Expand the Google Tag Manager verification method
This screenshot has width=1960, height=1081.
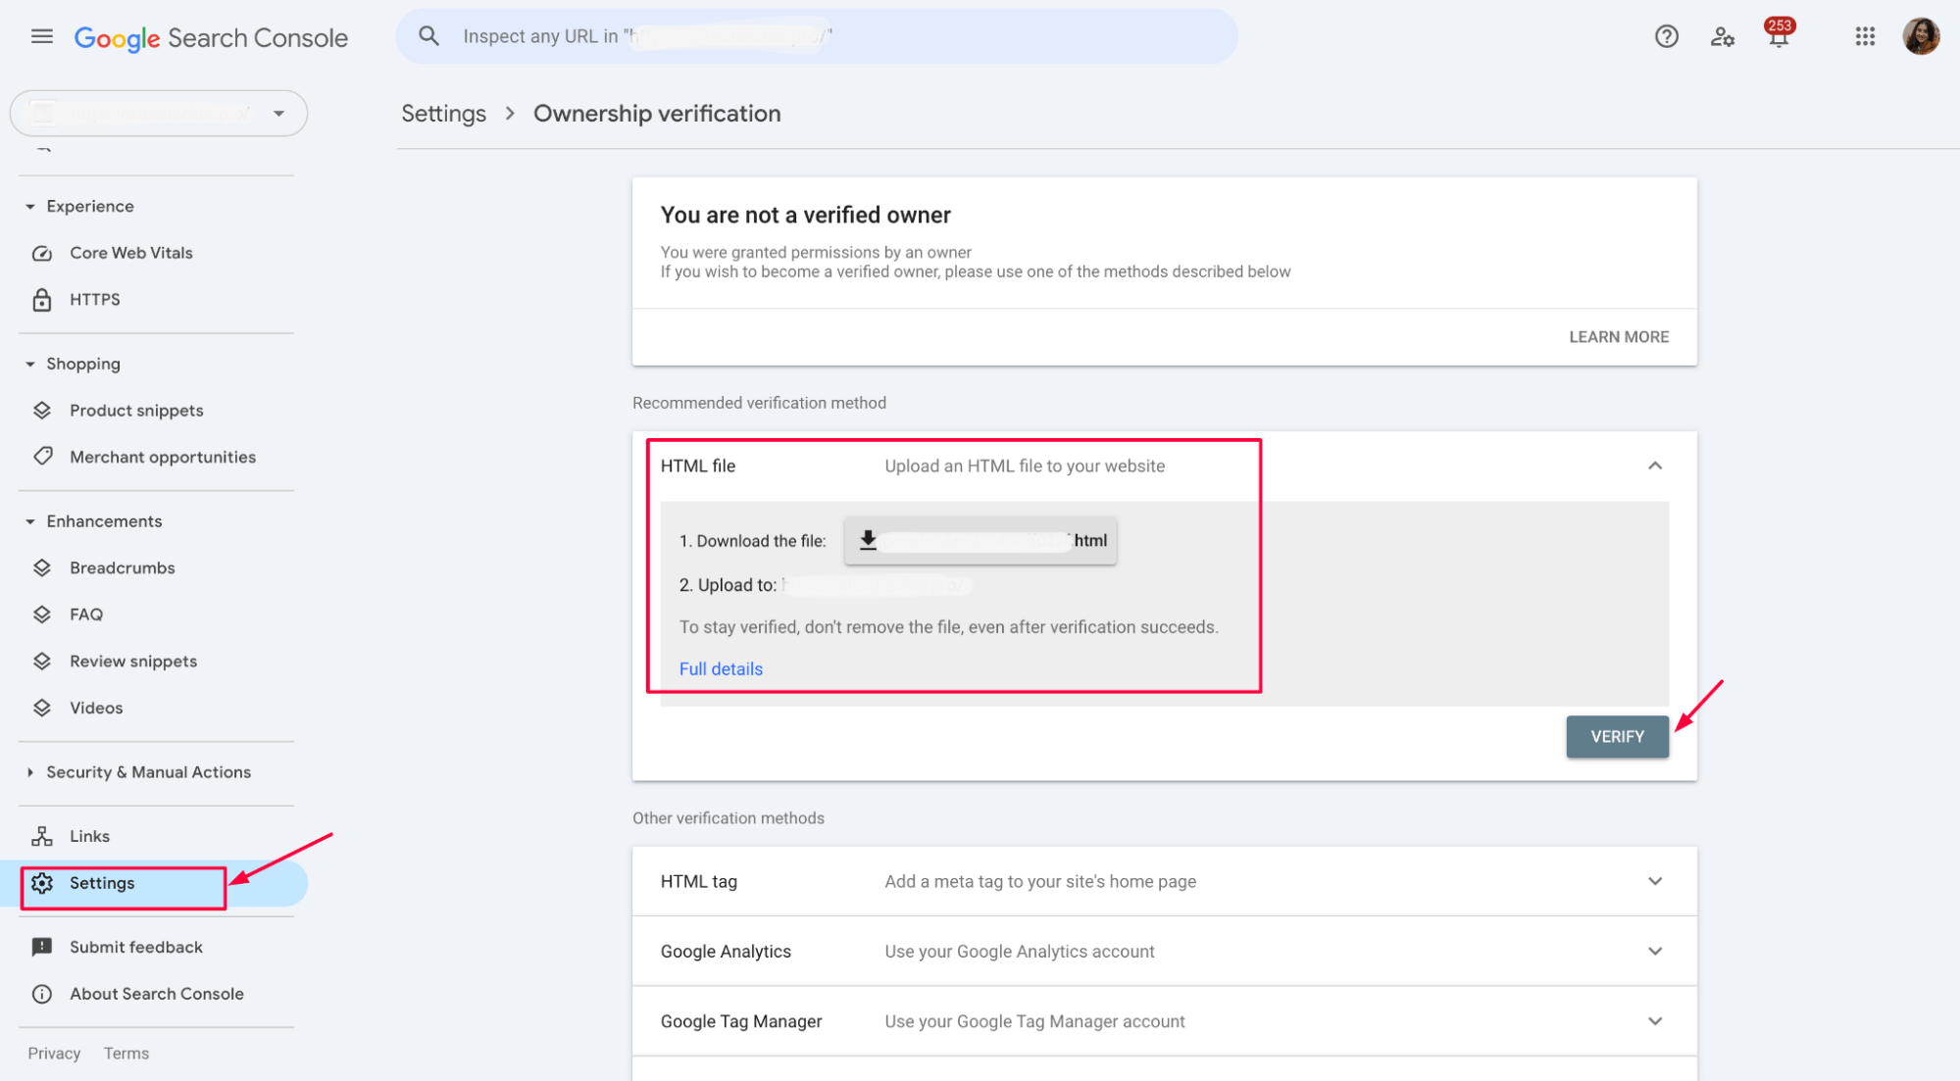click(1654, 1021)
